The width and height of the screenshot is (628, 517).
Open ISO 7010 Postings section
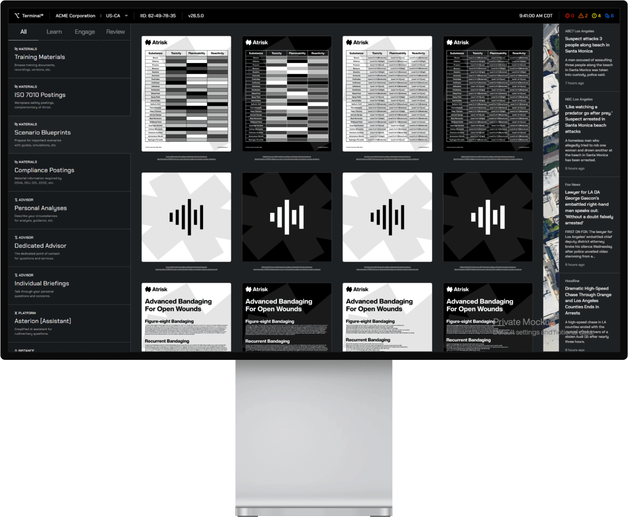point(39,95)
